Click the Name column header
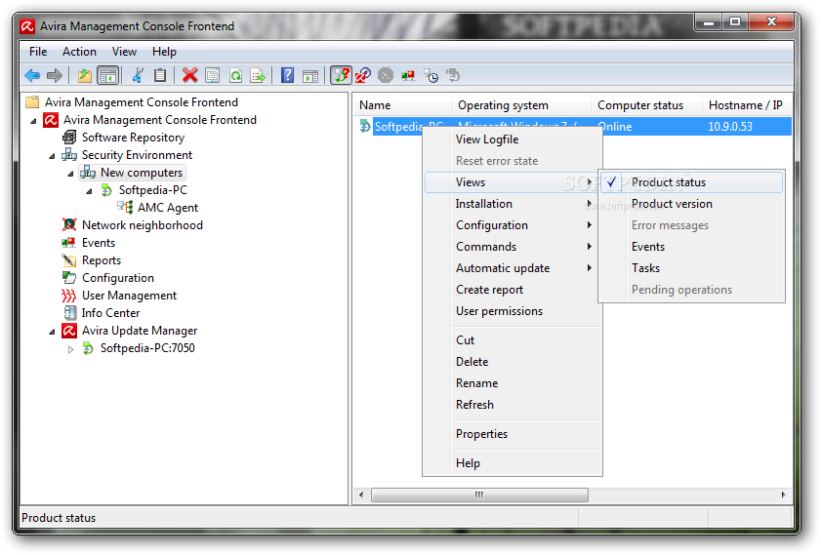Viewport: 821px width, 555px height. pyautogui.click(x=401, y=105)
